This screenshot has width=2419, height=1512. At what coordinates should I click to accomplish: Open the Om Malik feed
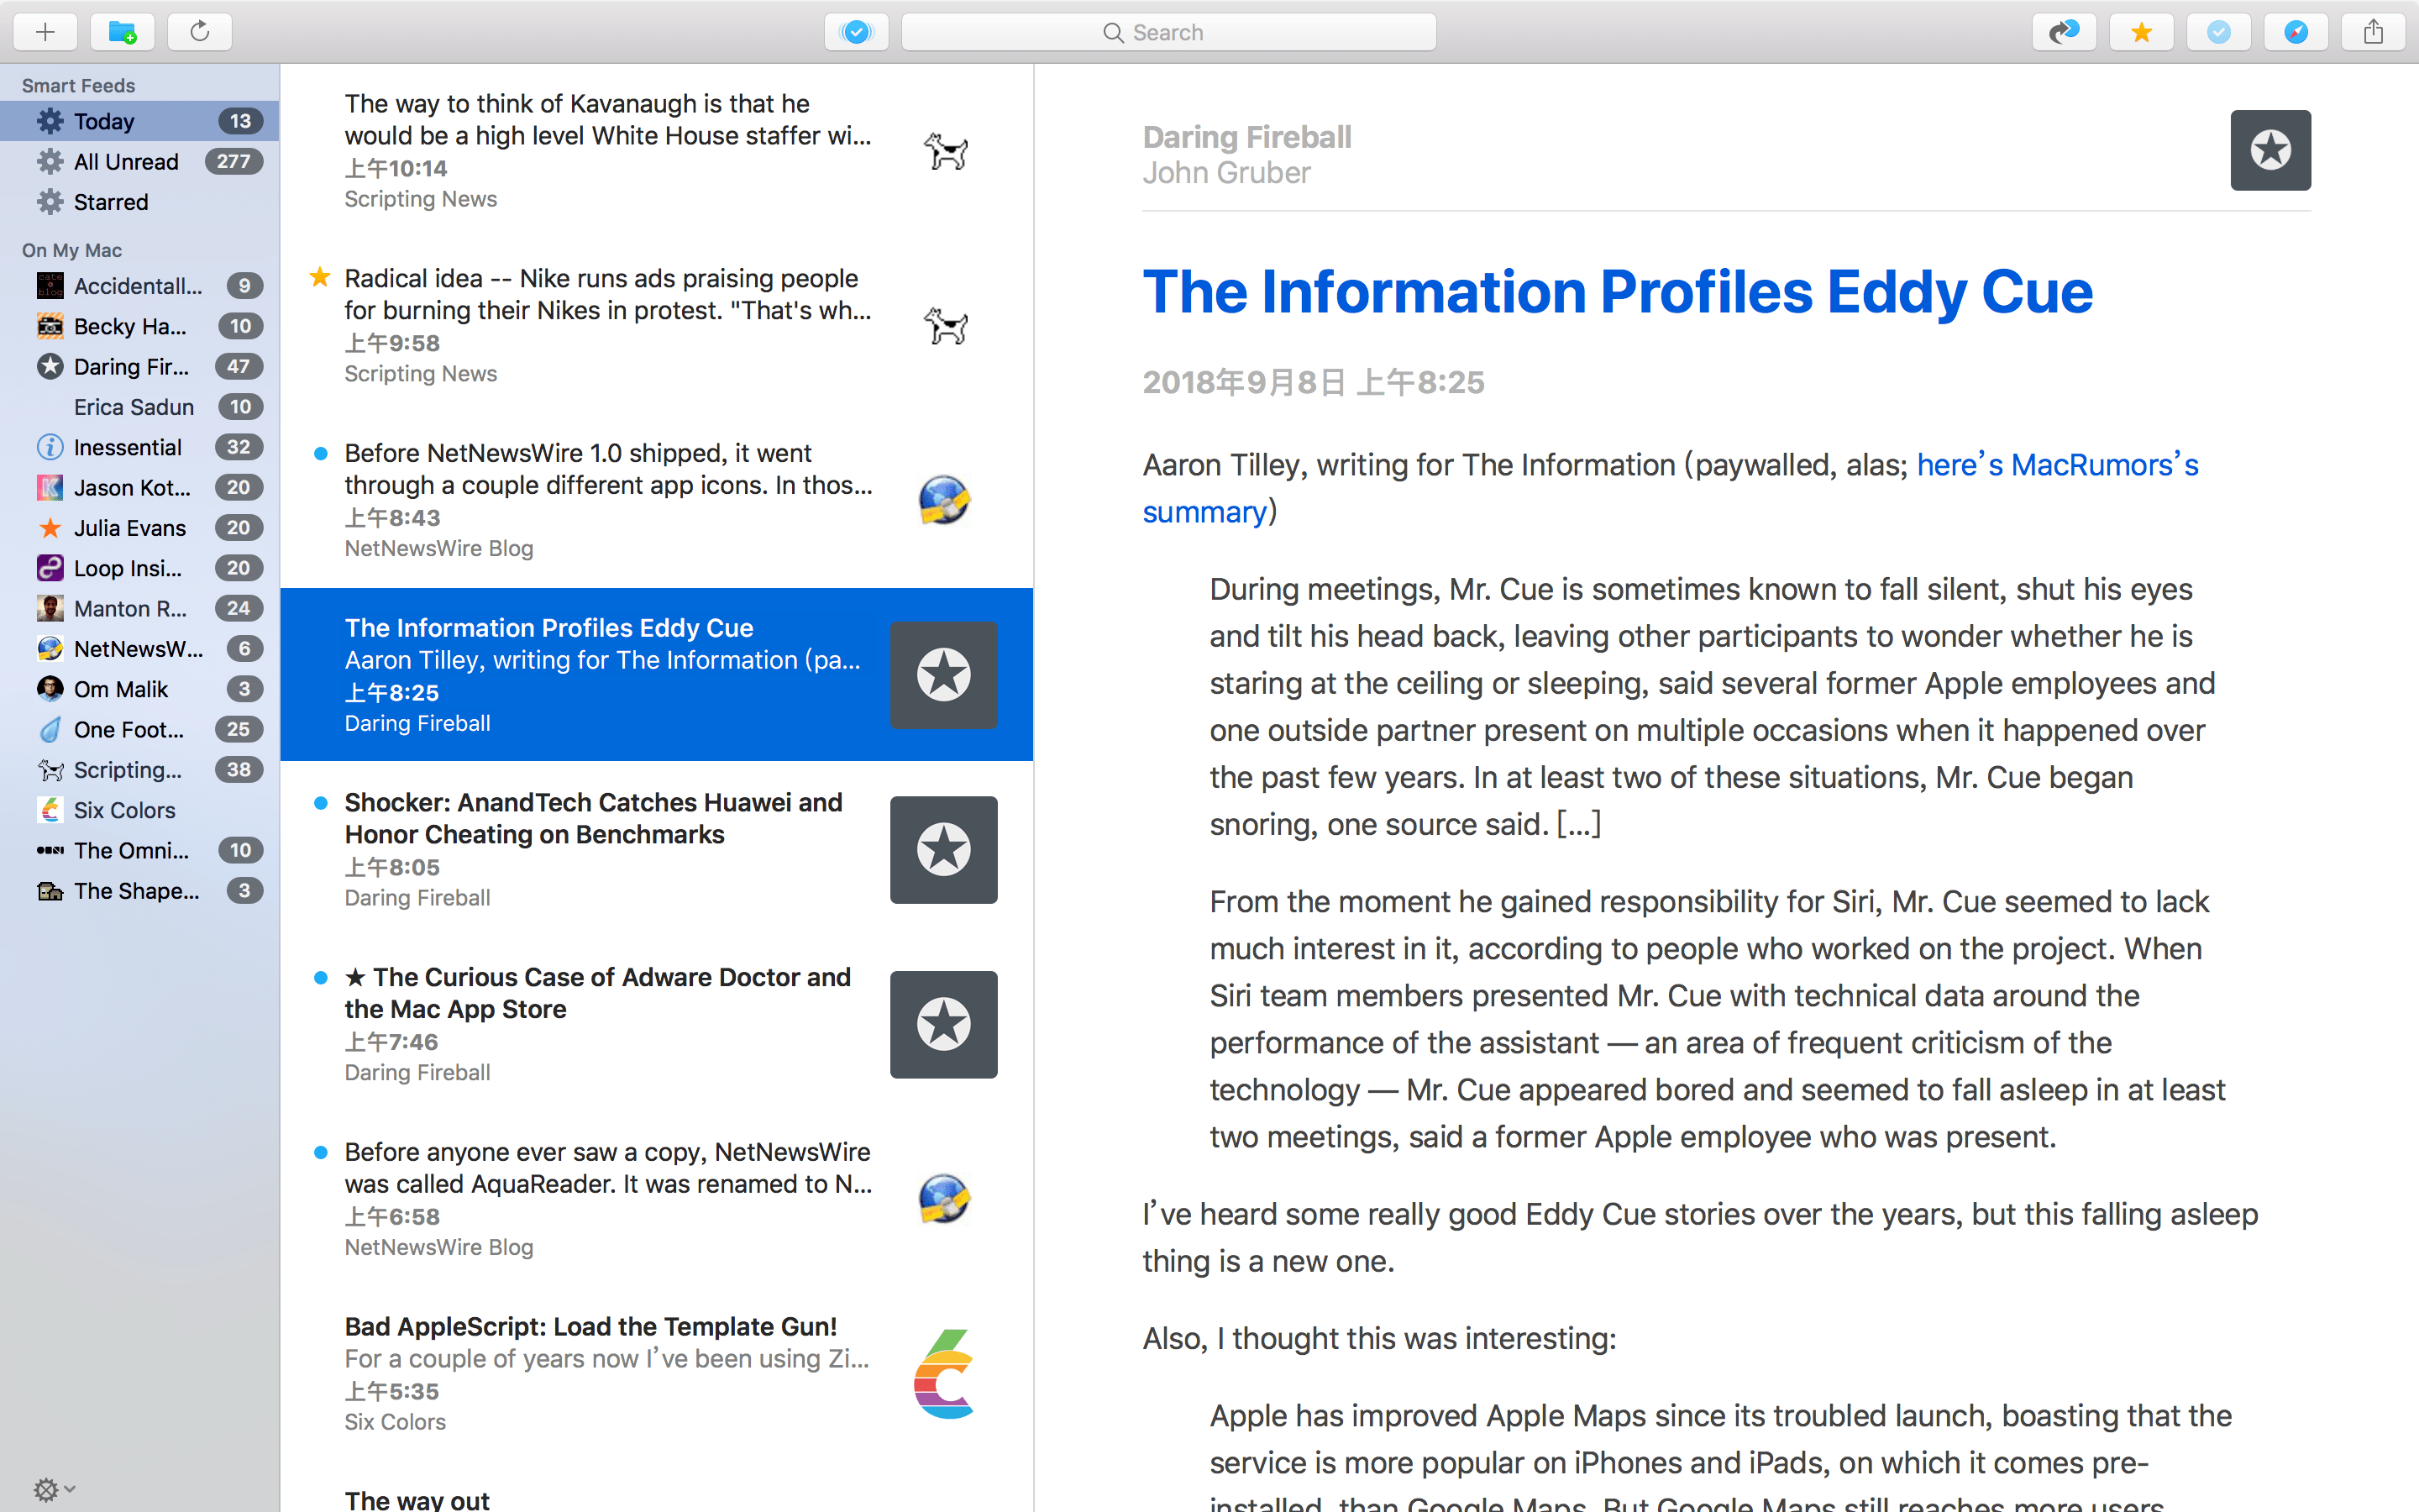[x=140, y=689]
